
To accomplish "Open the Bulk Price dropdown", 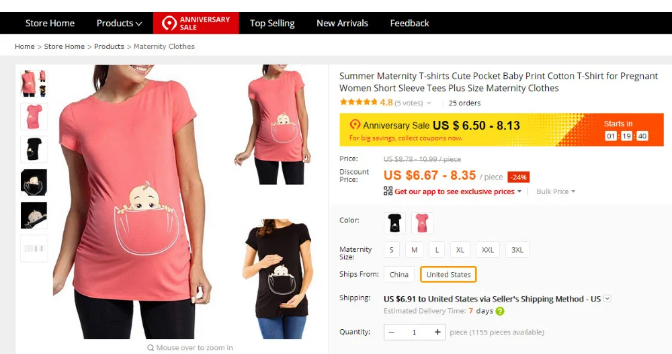I will tap(556, 191).
